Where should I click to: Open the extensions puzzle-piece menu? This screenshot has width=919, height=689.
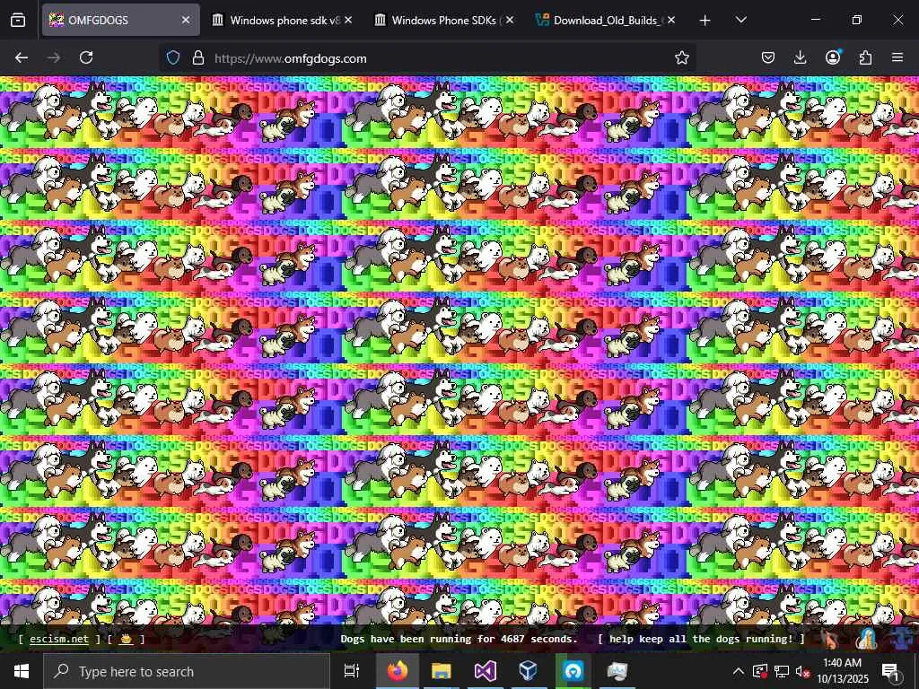[865, 57]
